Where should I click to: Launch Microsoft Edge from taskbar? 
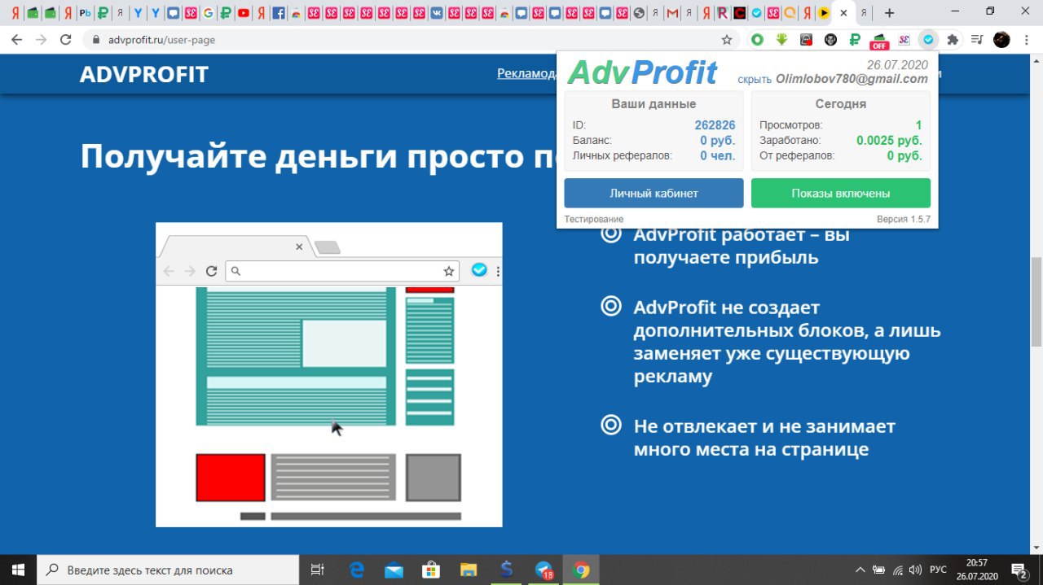coord(356,570)
